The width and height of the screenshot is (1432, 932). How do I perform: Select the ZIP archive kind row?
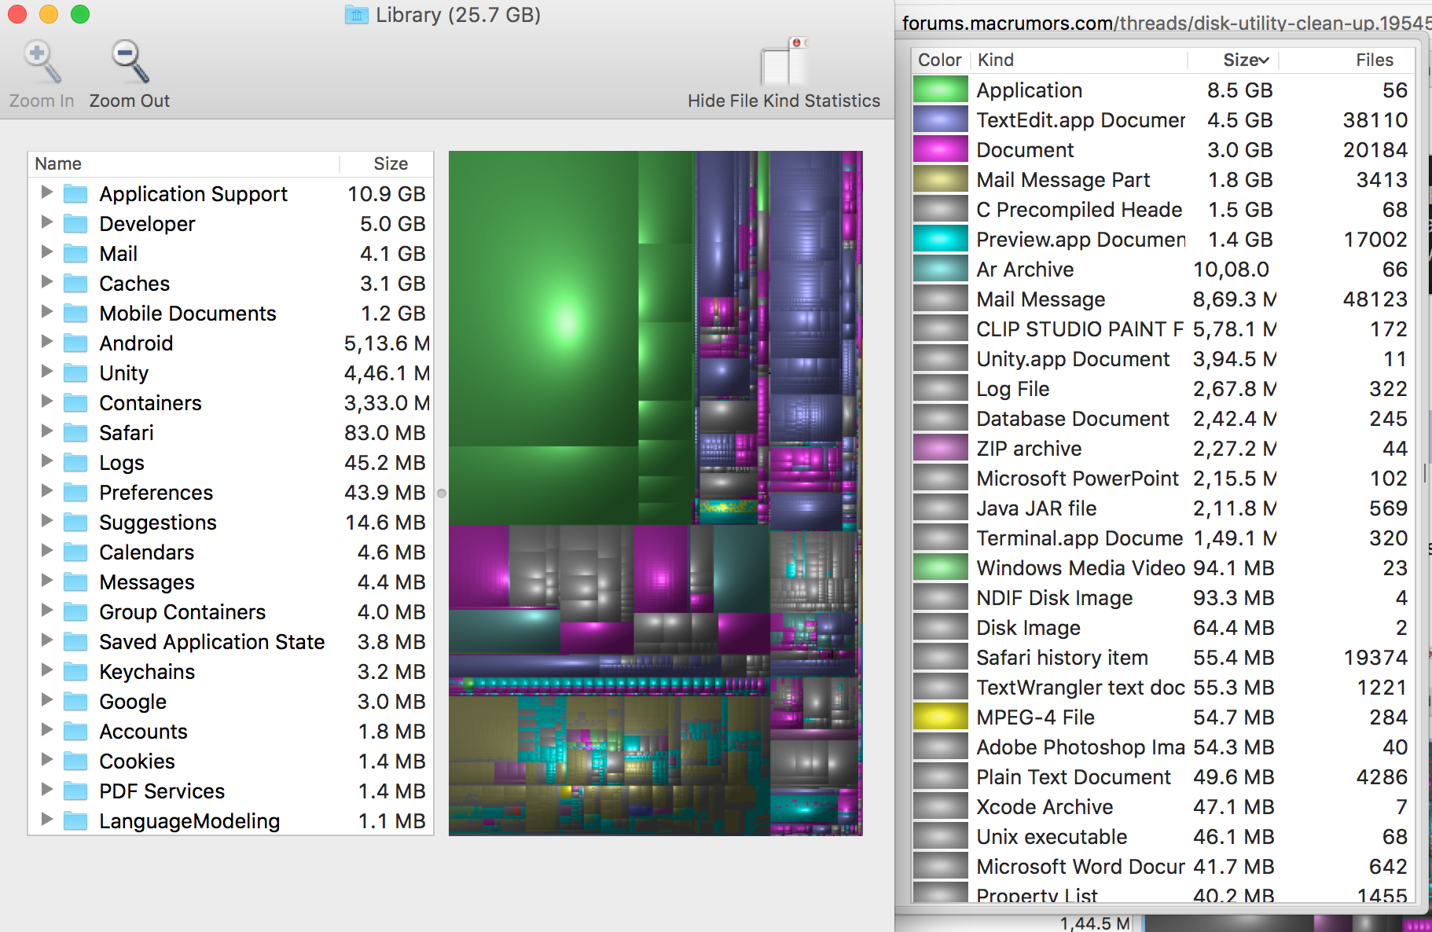1163,448
